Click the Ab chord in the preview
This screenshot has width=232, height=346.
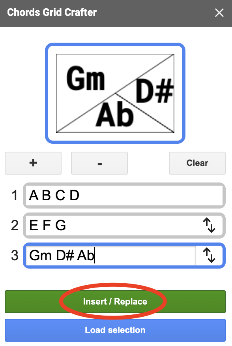pyautogui.click(x=115, y=114)
